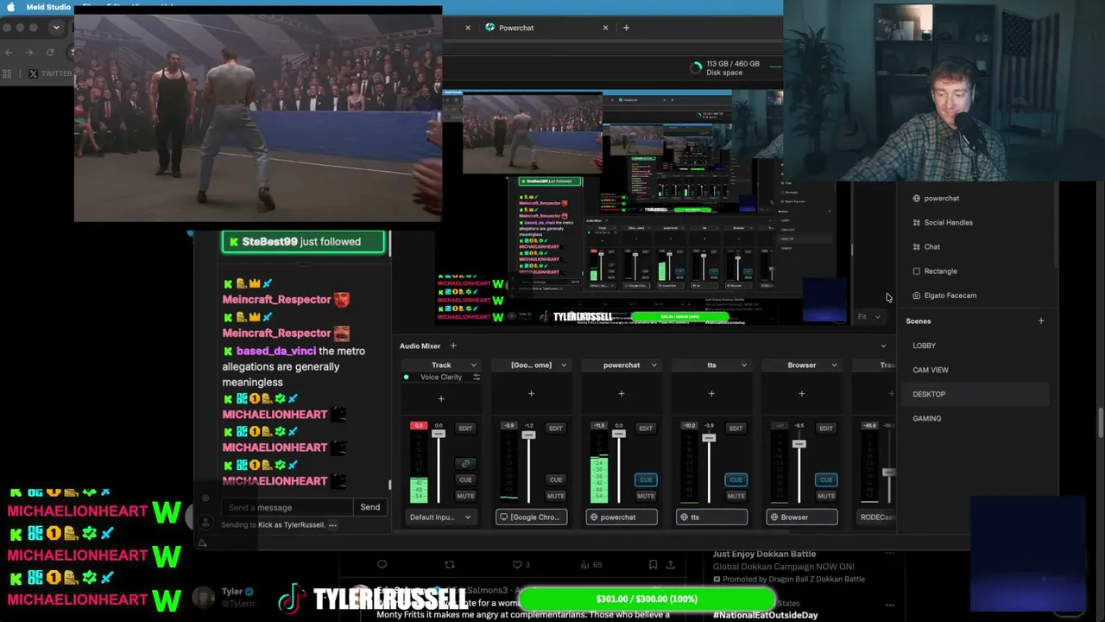The height and width of the screenshot is (622, 1105).
Task: Add an effect to powerchat channel
Action: tap(622, 394)
